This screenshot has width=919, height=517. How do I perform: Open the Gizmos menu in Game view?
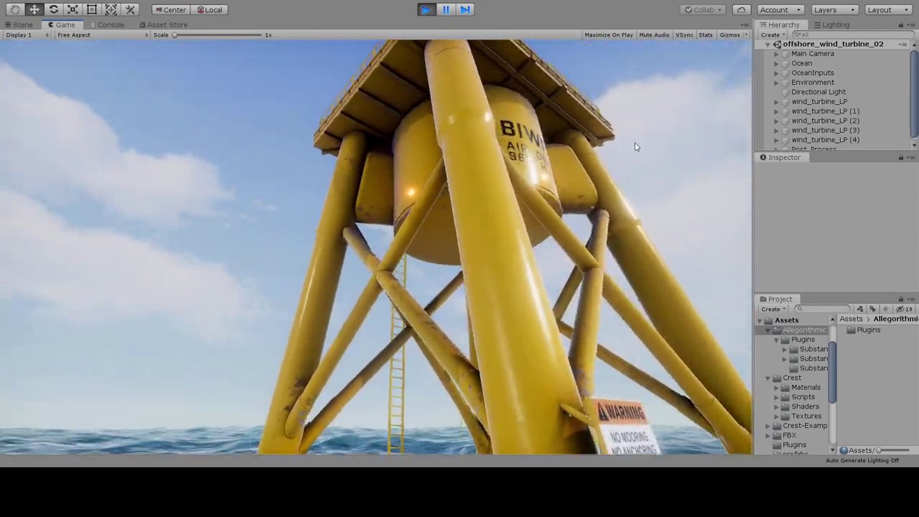733,34
